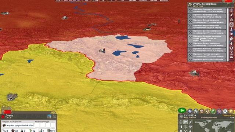Click the Кольский полуостров report entry
Image resolution: width=235 pixels, height=132 pixels.
coord(207,60)
